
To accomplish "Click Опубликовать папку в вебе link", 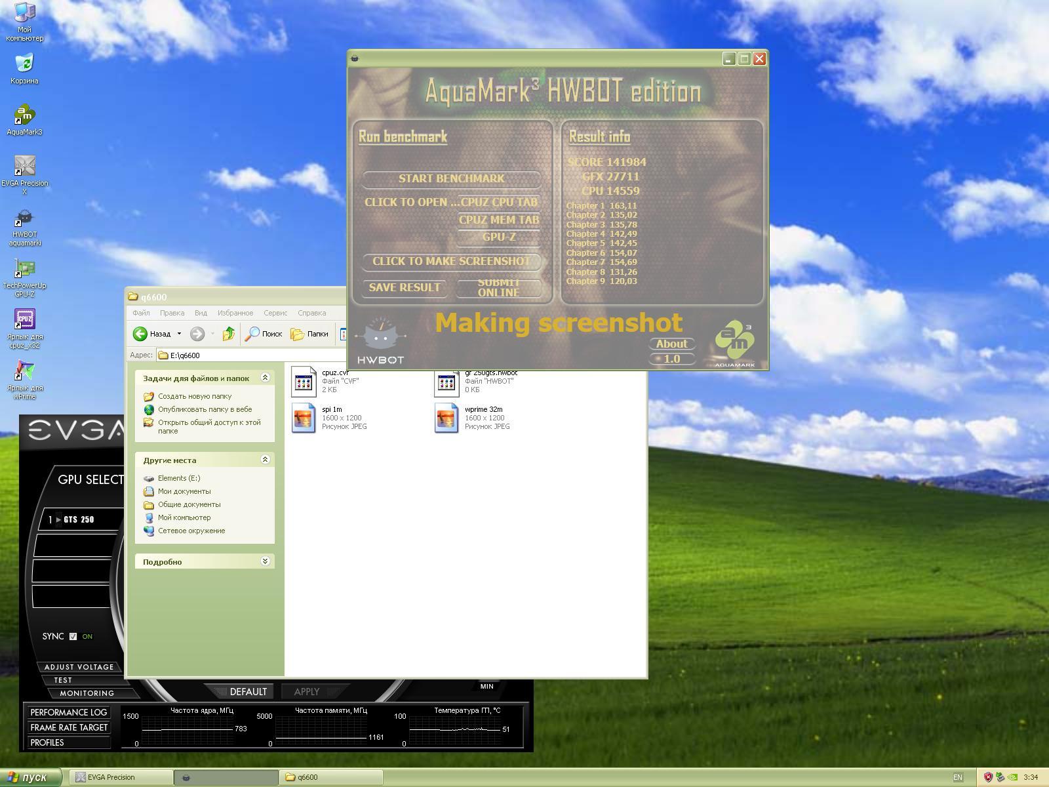I will 205,409.
